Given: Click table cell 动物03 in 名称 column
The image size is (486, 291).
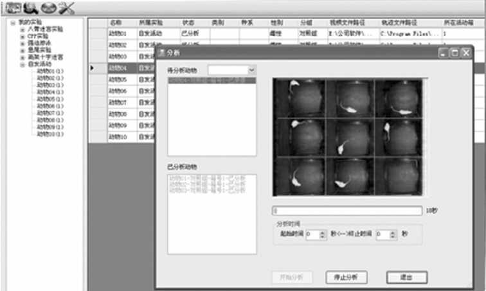Looking at the screenshot, I should pyautogui.click(x=122, y=57).
